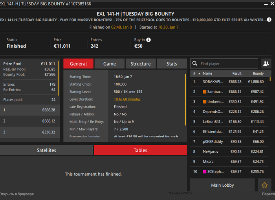The width and height of the screenshot is (275, 200).
Task: Select player row LeBron841...
Action: (229, 122)
